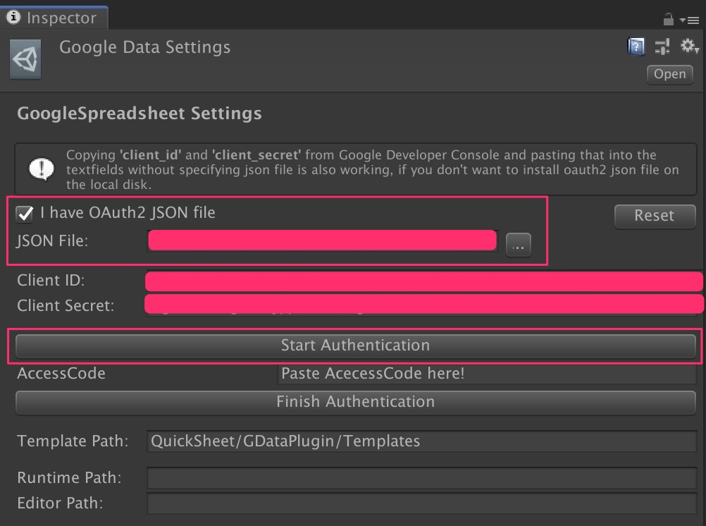This screenshot has width=706, height=526.
Task: Click the Template Path text field
Action: point(421,441)
